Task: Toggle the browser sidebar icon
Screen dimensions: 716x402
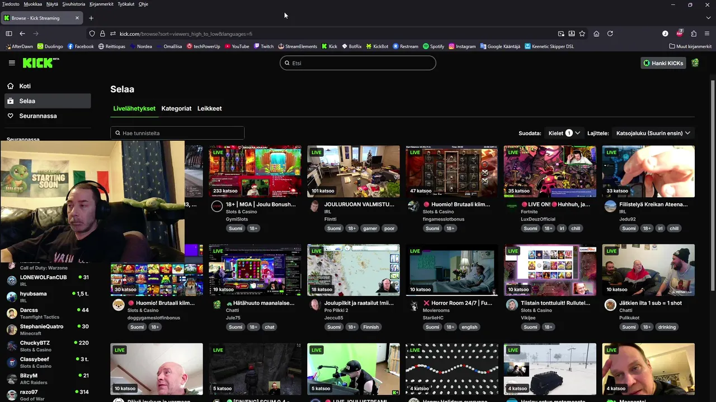Action: click(x=8, y=33)
